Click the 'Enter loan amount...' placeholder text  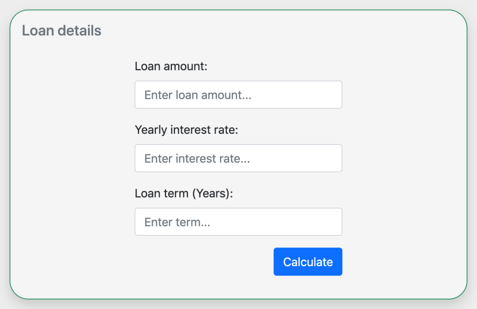point(198,95)
